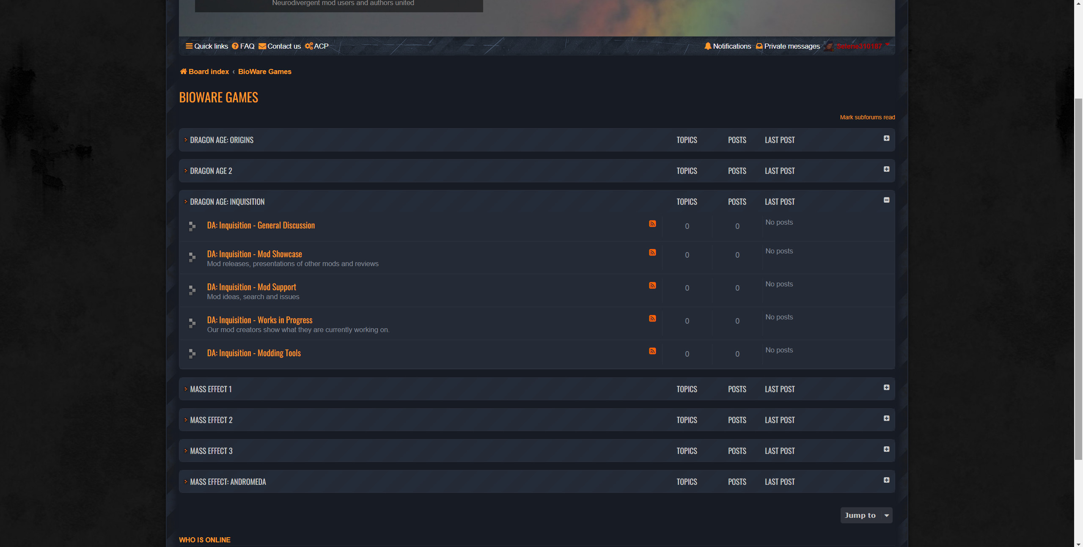
Task: Go to Board index breadcrumb
Action: (209, 71)
